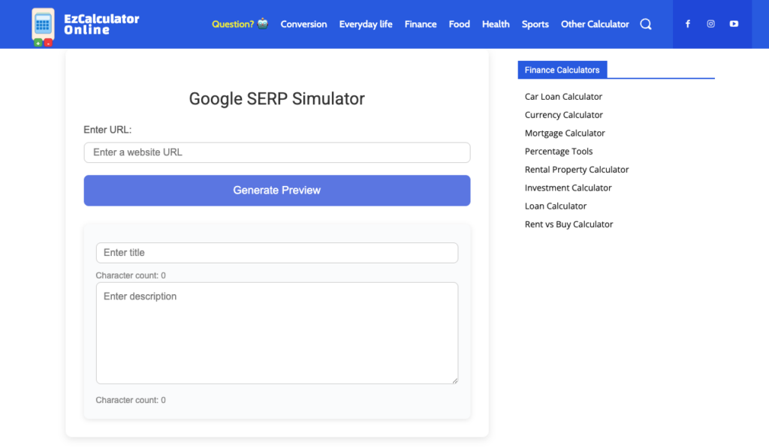This screenshot has width=769, height=448.
Task: Open the Instagram profile icon
Action: (710, 23)
